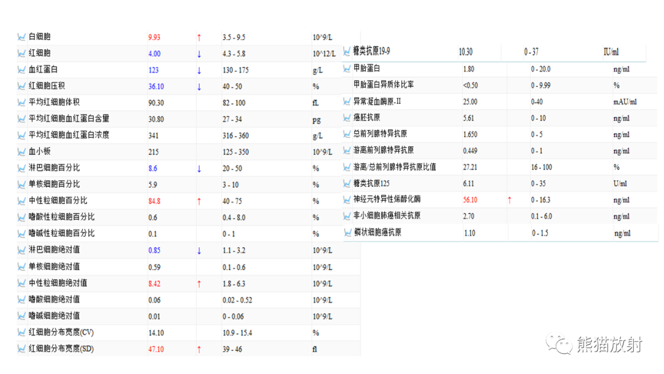Select the 中性粒细胞百分比 value 84.8
Viewport: 664px width, 374px height.
154,201
